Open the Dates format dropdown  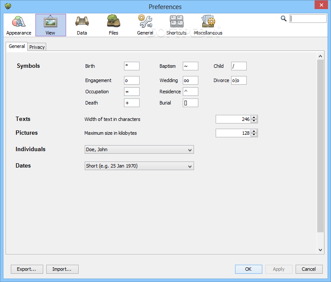click(x=139, y=166)
